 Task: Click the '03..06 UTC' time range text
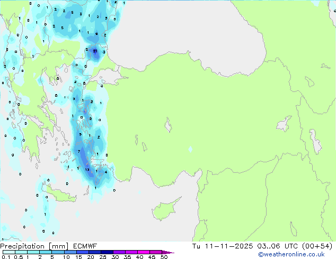point(278,246)
